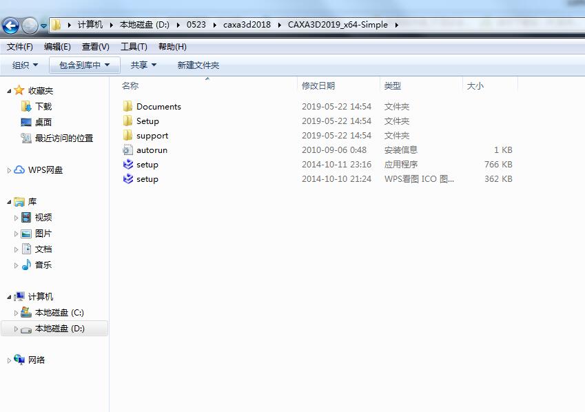This screenshot has width=585, height=412.
Task: Sort files by the 名称 column header
Action: (130, 86)
